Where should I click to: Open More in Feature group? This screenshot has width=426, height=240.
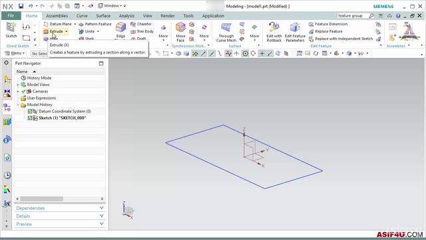163,32
